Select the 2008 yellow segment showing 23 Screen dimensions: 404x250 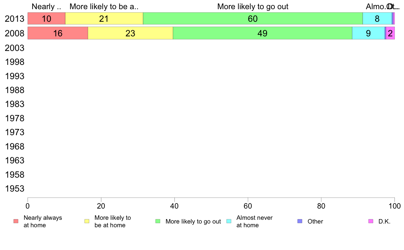click(x=130, y=33)
